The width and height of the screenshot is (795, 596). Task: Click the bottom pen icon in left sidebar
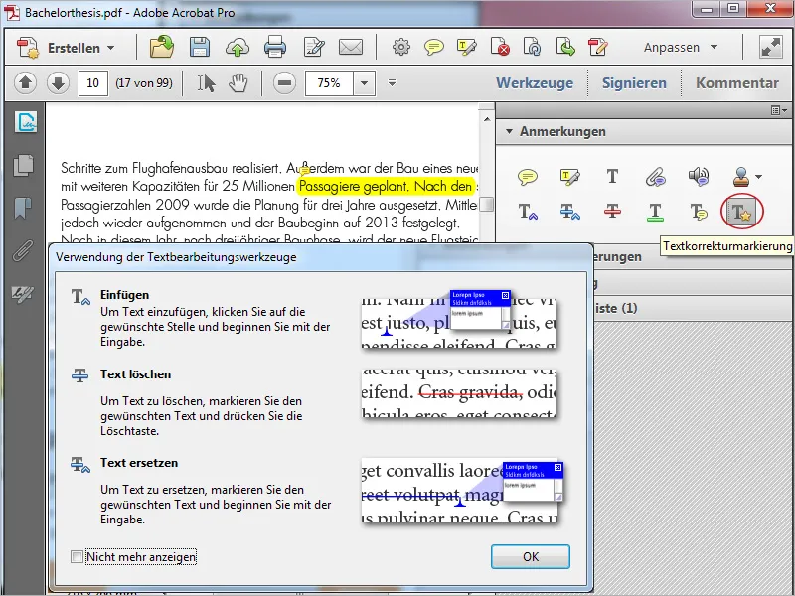23,293
